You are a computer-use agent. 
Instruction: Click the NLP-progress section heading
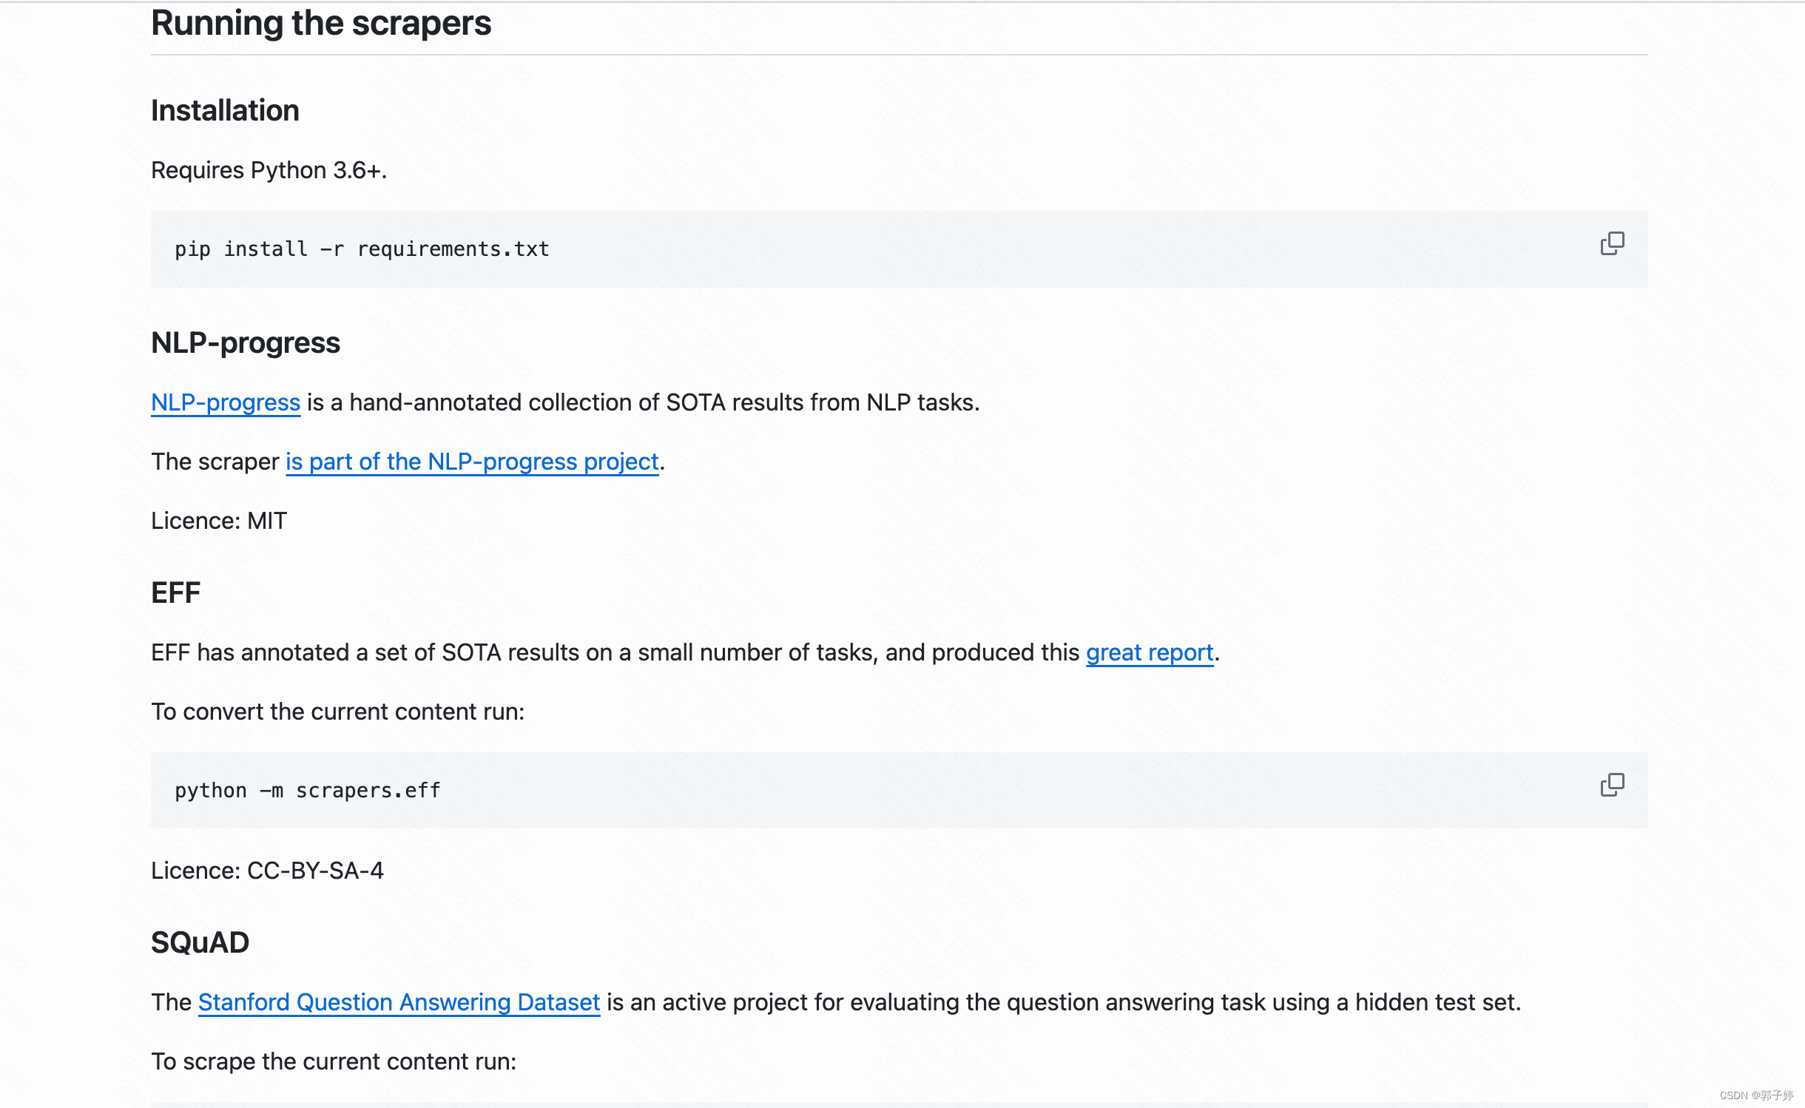pyautogui.click(x=245, y=342)
